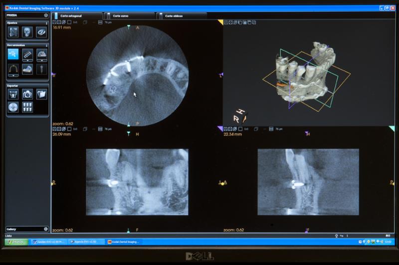Click the Windows Inicio start button
Viewport: 399px width, 265px height.
coord(16,242)
